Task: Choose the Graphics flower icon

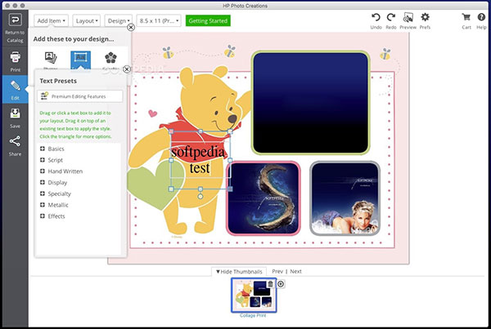Action: pyautogui.click(x=110, y=60)
